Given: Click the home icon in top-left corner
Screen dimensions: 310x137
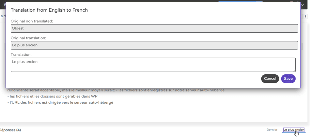Looking at the screenshot, I should pyautogui.click(x=4, y=5).
